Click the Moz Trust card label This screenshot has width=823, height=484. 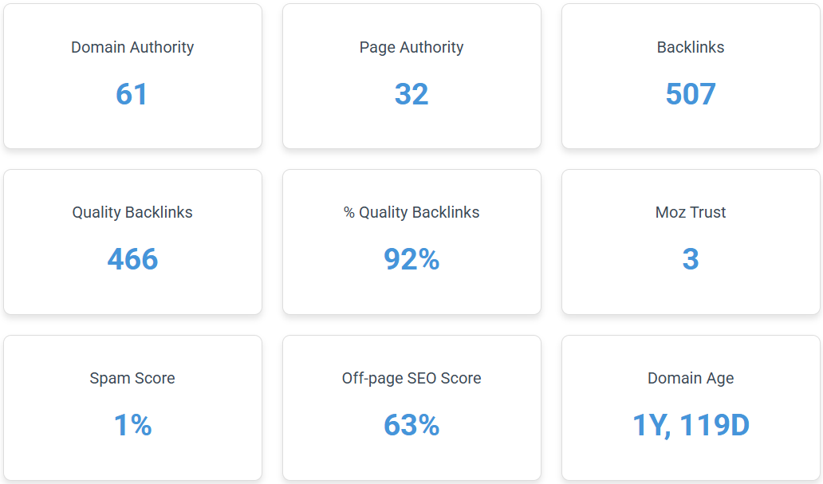pos(691,212)
